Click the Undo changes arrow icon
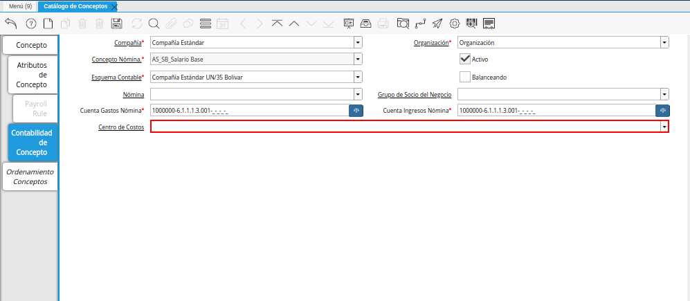This screenshot has width=690, height=301. (11, 24)
